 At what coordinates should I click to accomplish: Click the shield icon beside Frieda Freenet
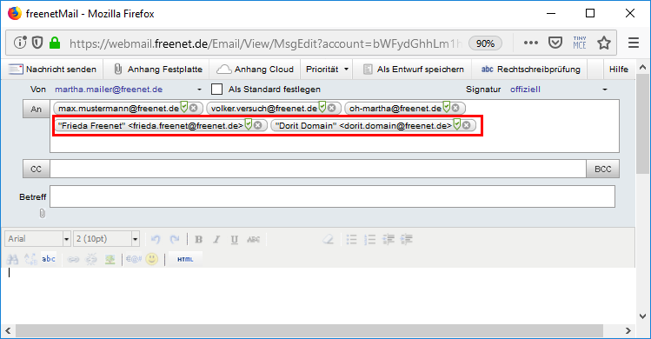[249, 124]
